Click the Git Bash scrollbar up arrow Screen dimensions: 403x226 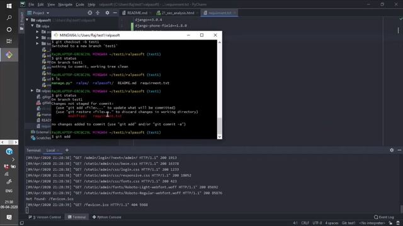coord(220,42)
